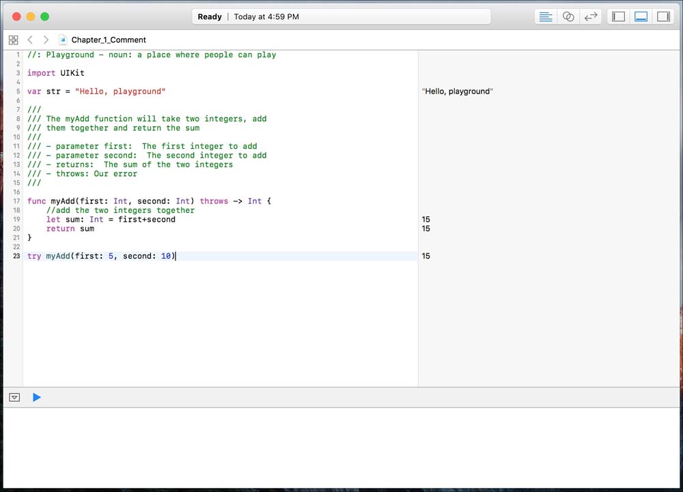This screenshot has height=492, width=683.
Task: Click the Swift playground file icon
Action: point(64,40)
